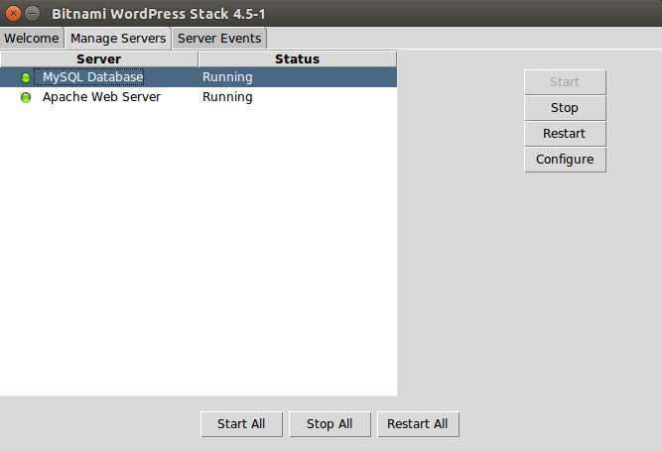Viewport: 662px width, 451px height.
Task: Restart All servers
Action: 418,424
